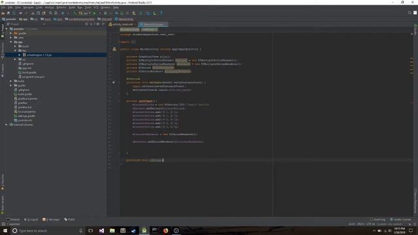The height and width of the screenshot is (235, 418).
Task: Open the VCS menu
Action: point(96,7)
